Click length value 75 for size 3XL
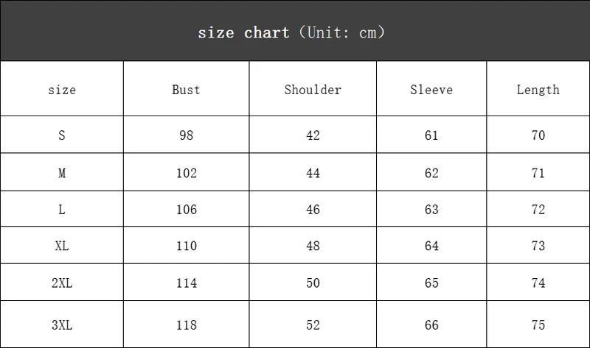Image resolution: width=590 pixels, height=348 pixels. pyautogui.click(x=538, y=324)
